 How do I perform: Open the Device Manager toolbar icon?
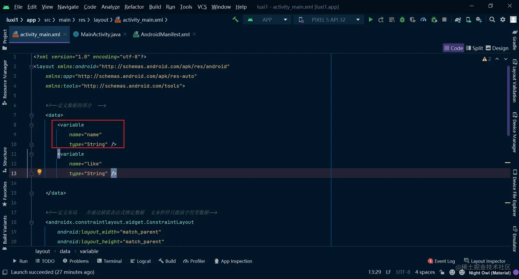469,20
